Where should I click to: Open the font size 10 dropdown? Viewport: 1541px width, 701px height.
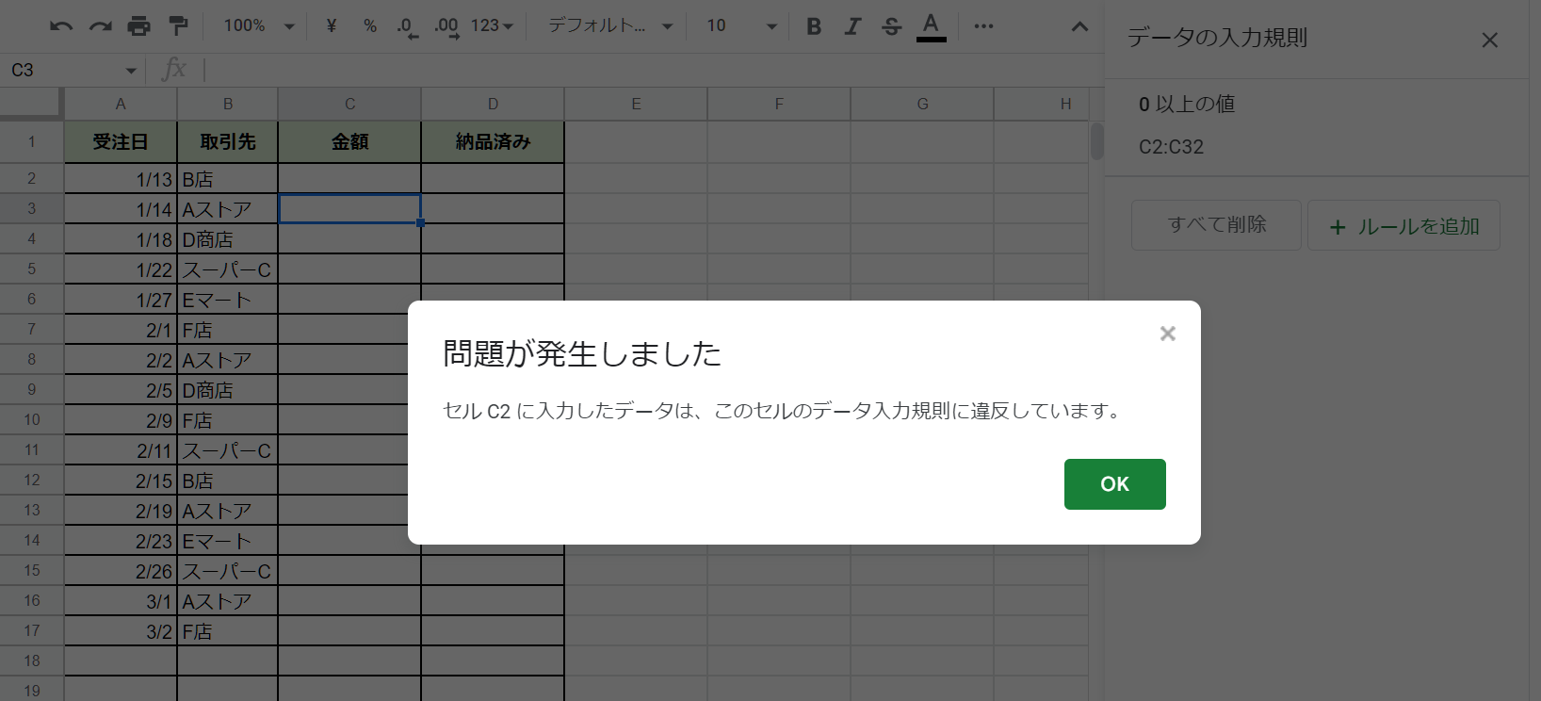click(742, 26)
